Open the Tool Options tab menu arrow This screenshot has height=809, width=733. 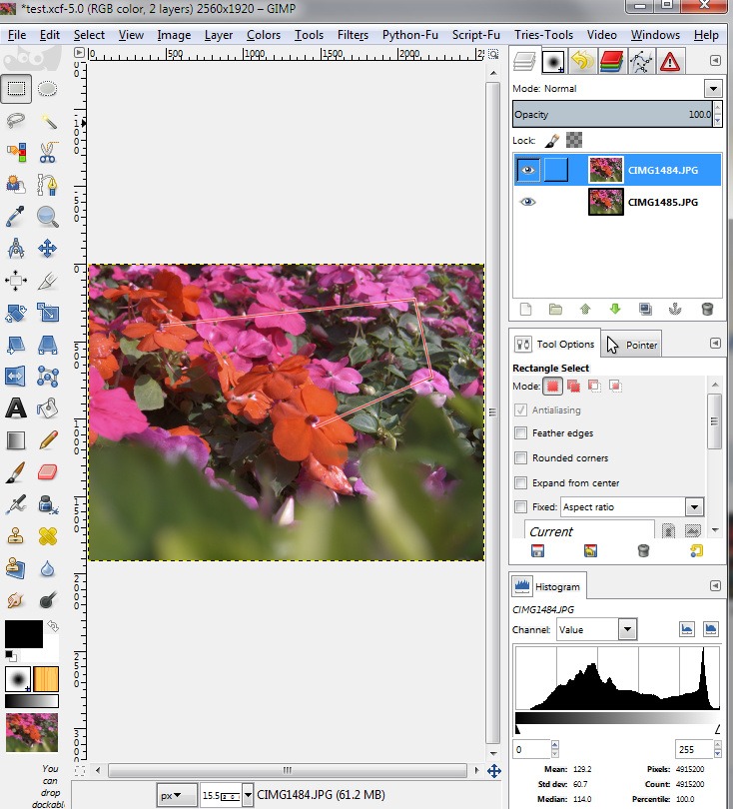click(x=715, y=344)
